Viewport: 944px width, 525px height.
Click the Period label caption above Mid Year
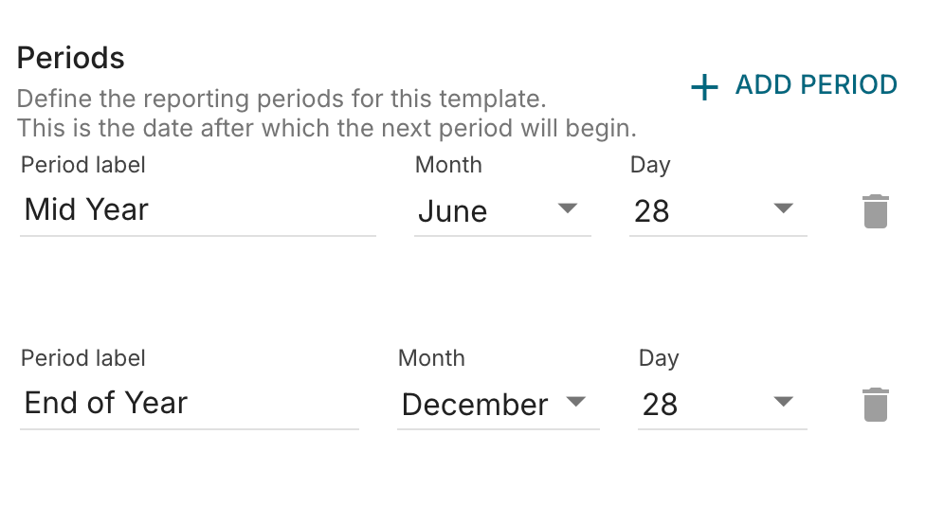pyautogui.click(x=83, y=165)
